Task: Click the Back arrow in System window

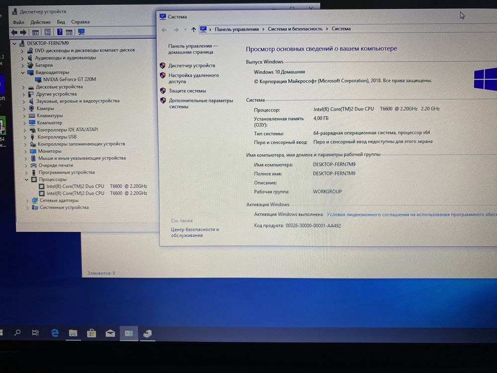Action: pyautogui.click(x=164, y=30)
